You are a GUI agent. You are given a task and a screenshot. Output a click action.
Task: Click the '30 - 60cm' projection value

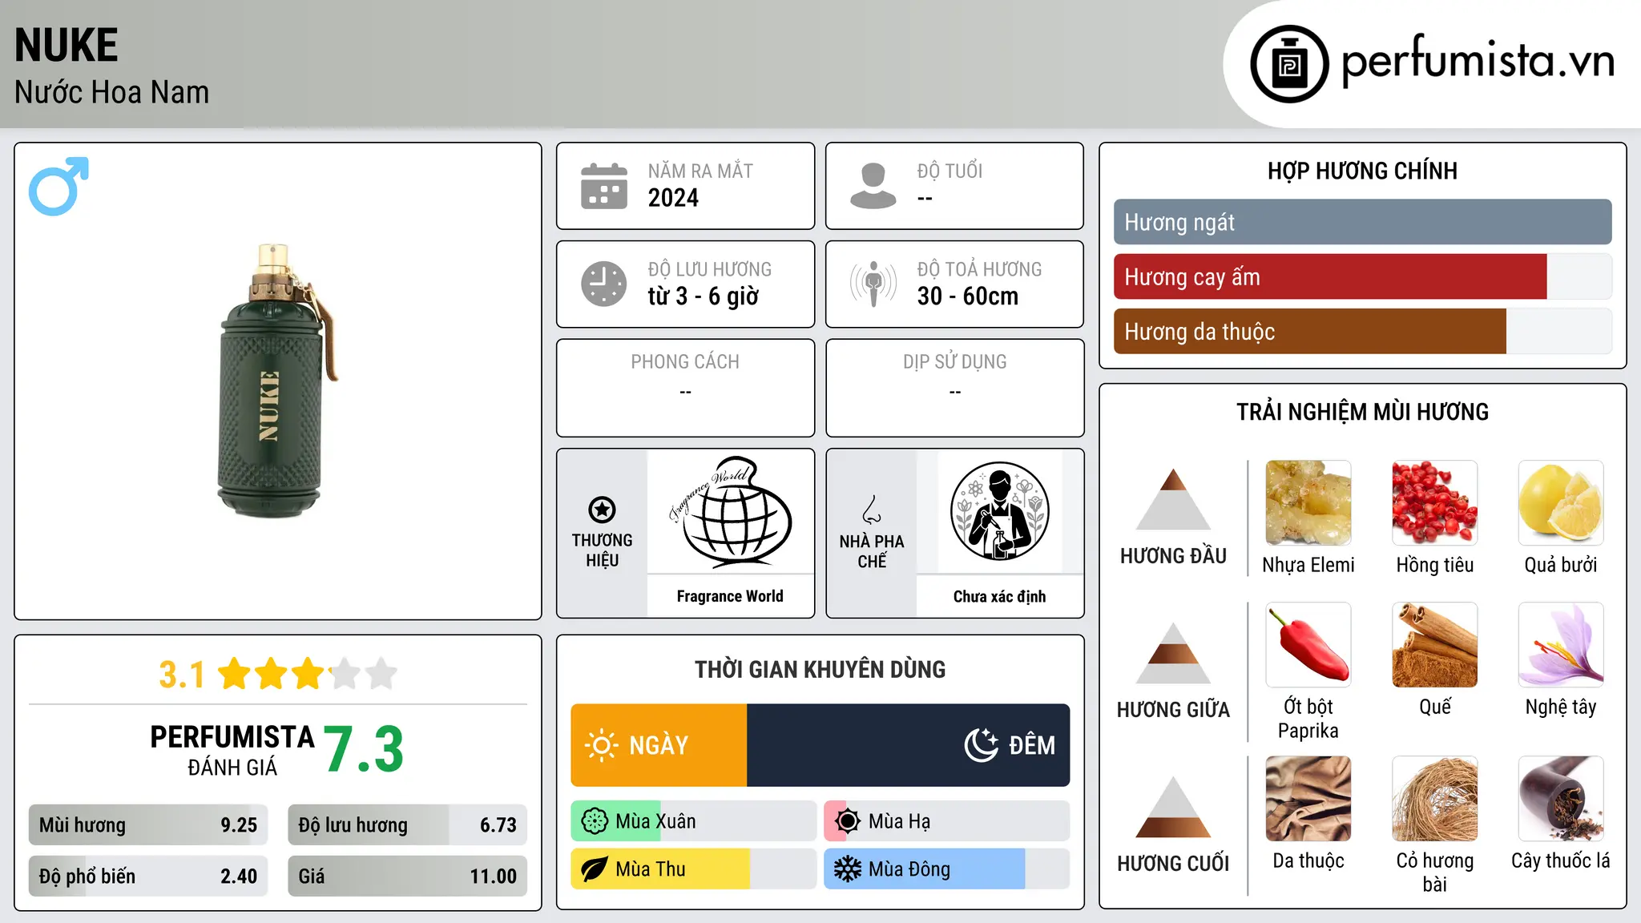pyautogui.click(x=968, y=296)
